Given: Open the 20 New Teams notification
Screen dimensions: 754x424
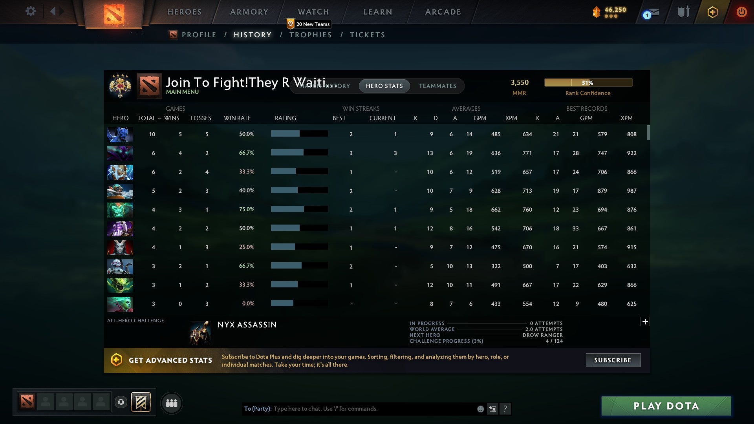Looking at the screenshot, I should pyautogui.click(x=309, y=24).
